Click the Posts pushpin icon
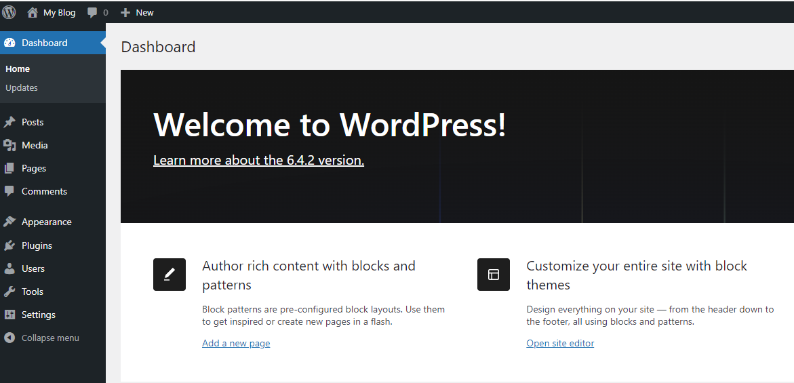 tap(9, 122)
